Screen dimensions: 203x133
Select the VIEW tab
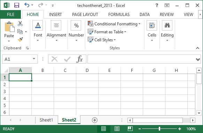tap(188, 15)
